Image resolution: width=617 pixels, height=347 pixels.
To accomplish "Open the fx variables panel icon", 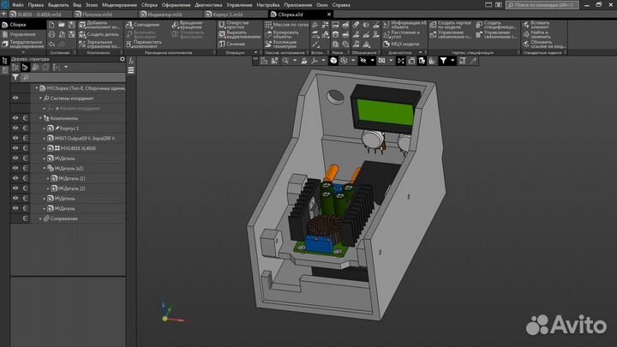I will click(131, 61).
